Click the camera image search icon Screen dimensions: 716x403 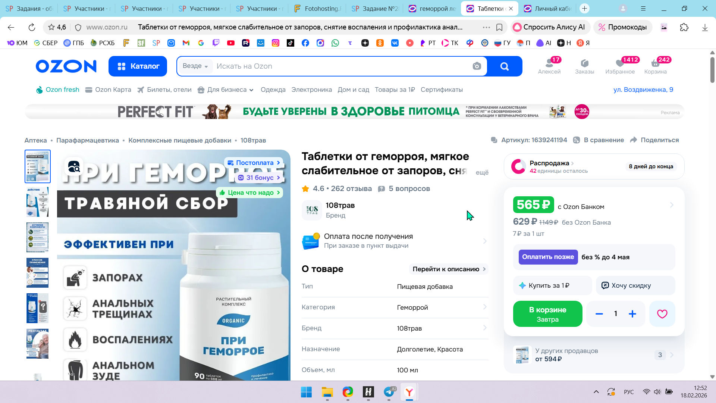point(477,66)
